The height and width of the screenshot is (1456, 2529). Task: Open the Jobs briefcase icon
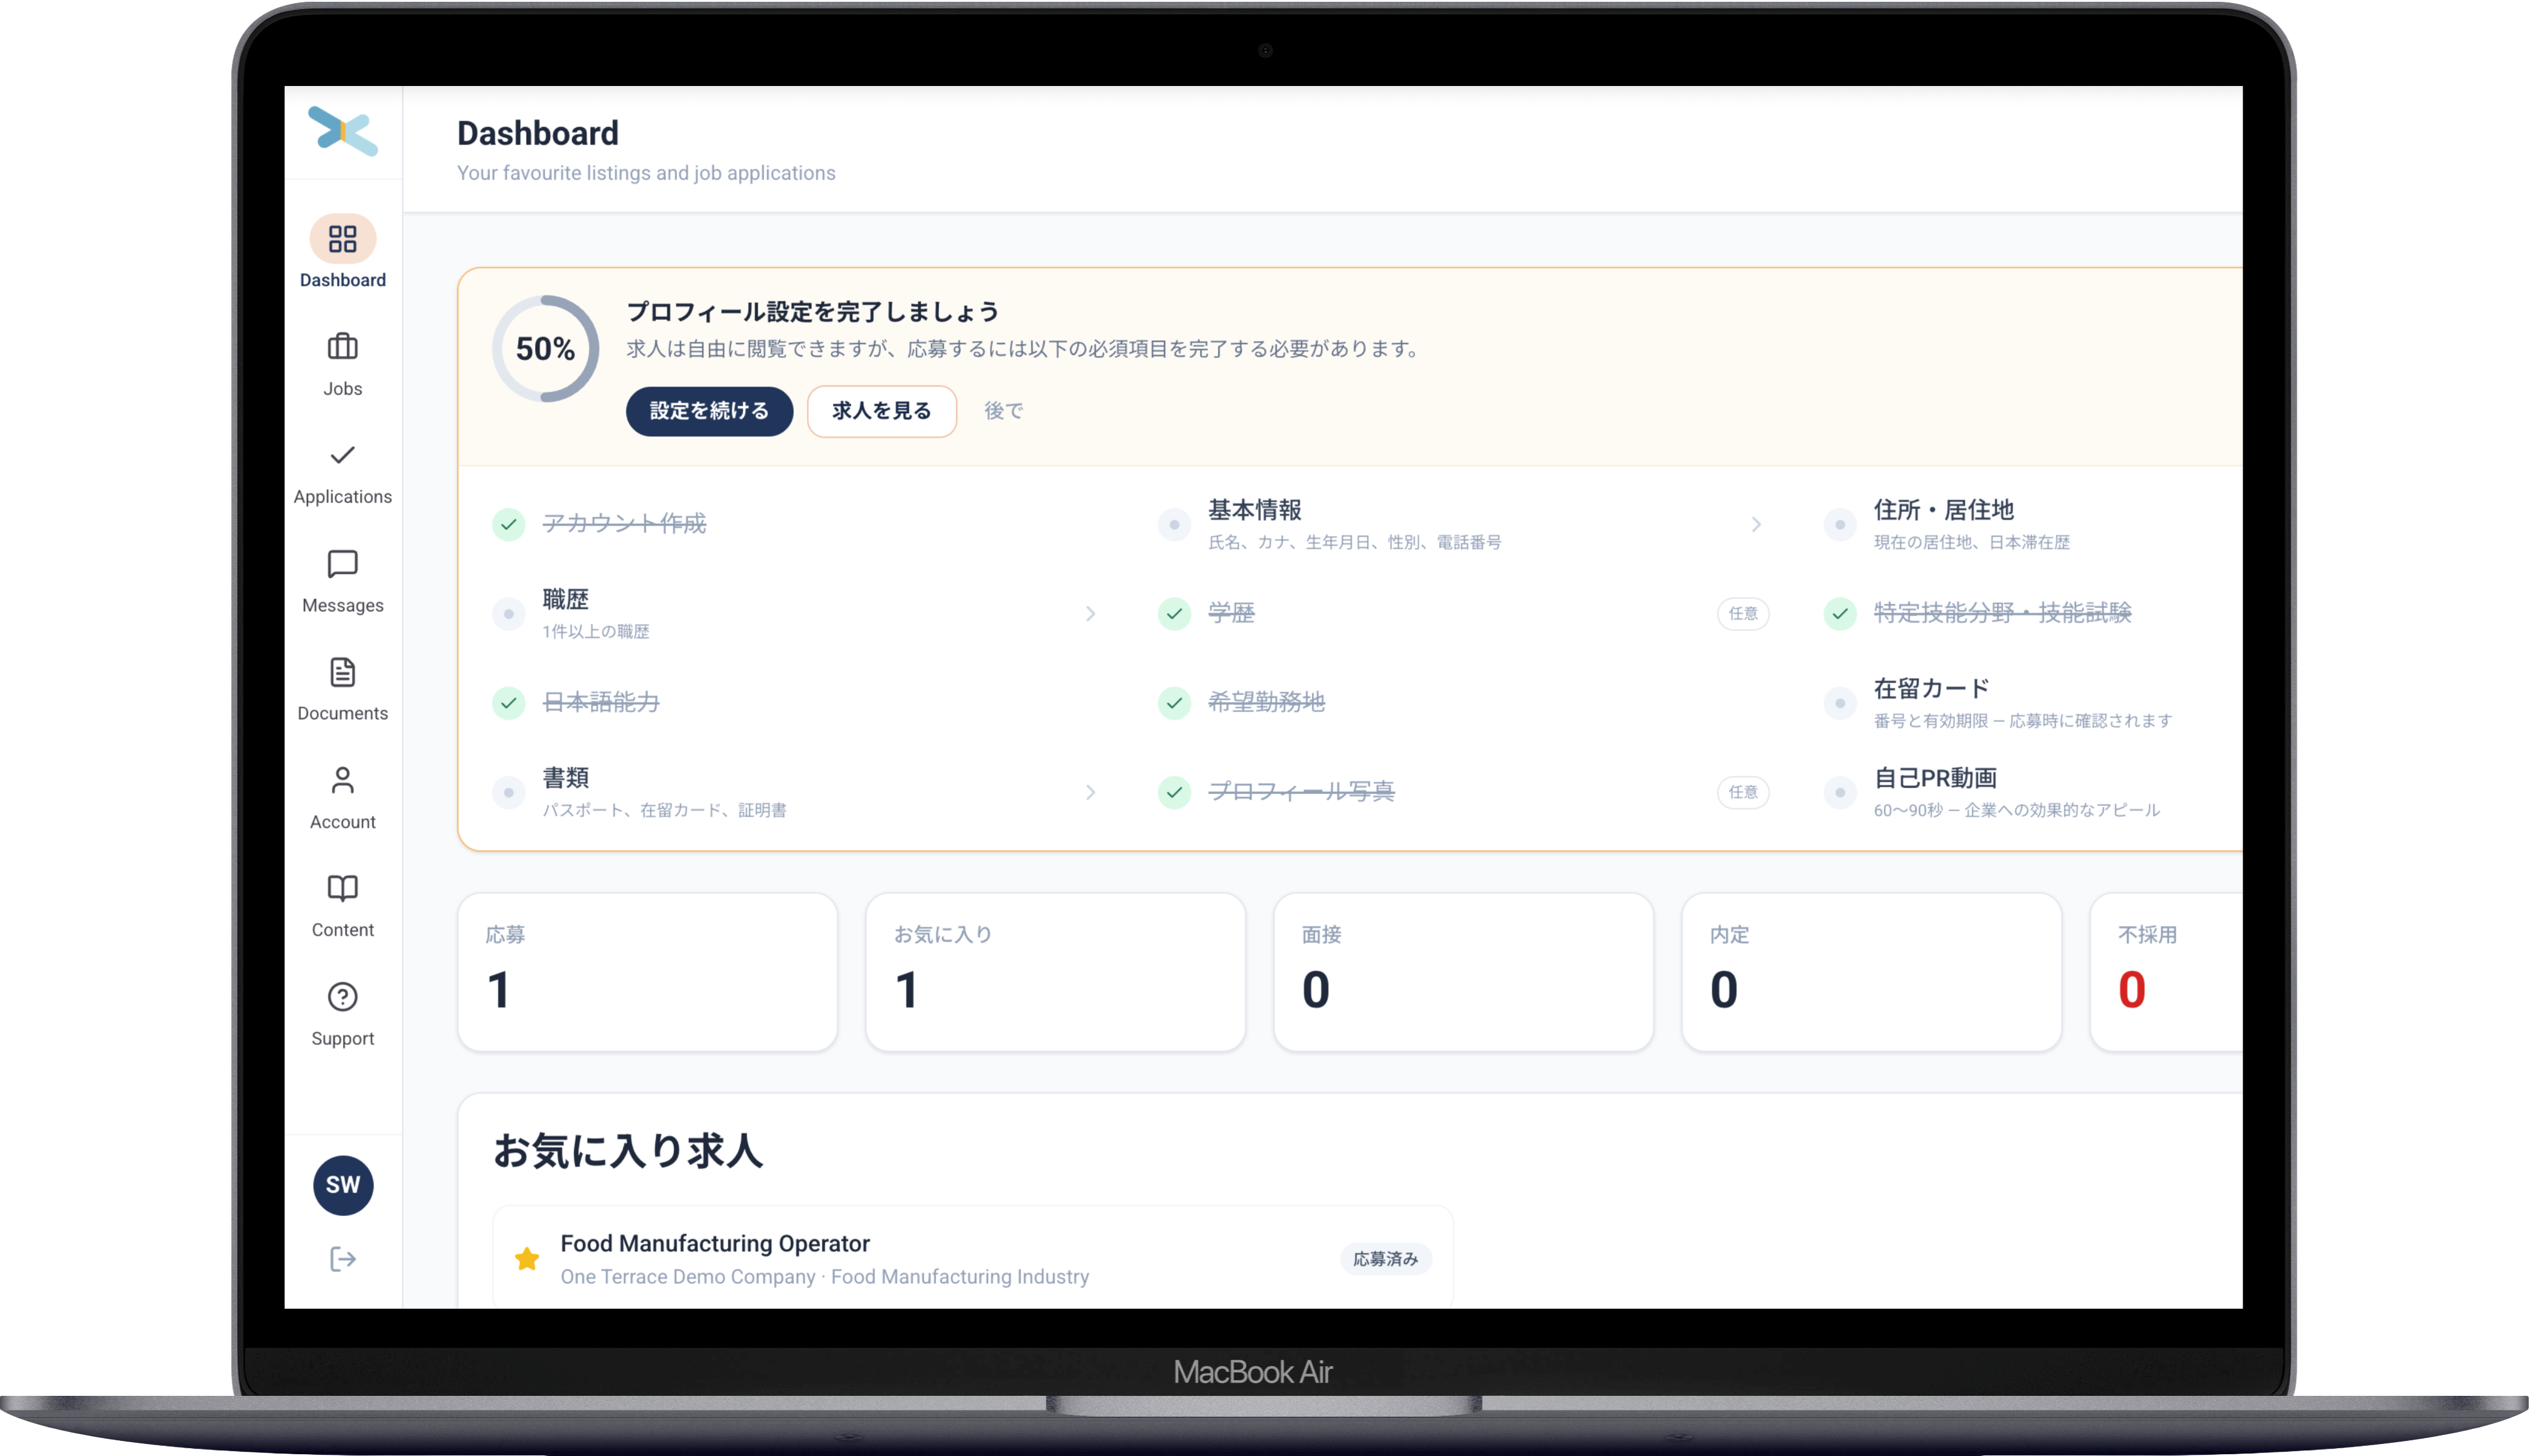coord(342,347)
